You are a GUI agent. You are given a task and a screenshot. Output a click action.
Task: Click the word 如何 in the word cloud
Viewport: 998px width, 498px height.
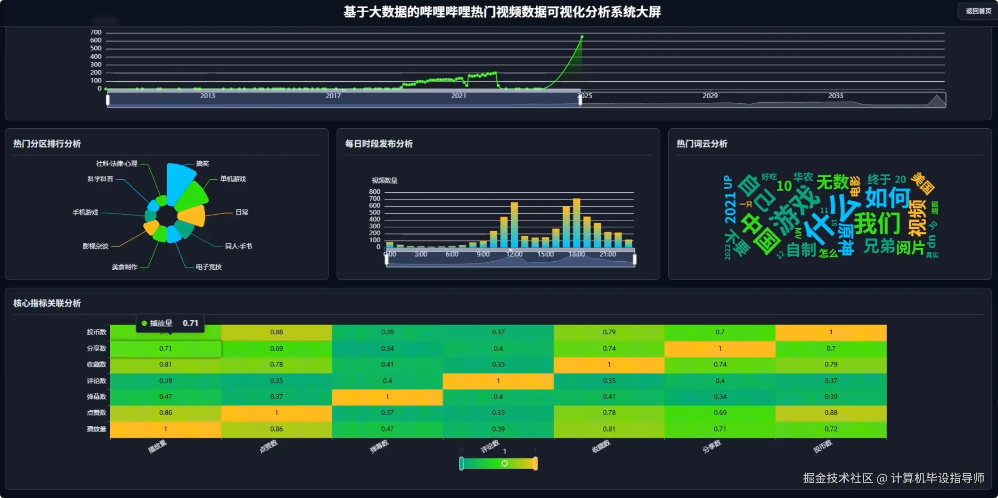pos(887,197)
